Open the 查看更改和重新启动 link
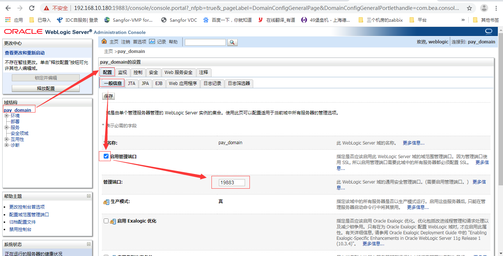The width and height of the screenshot is (503, 256). pyautogui.click(x=25, y=53)
